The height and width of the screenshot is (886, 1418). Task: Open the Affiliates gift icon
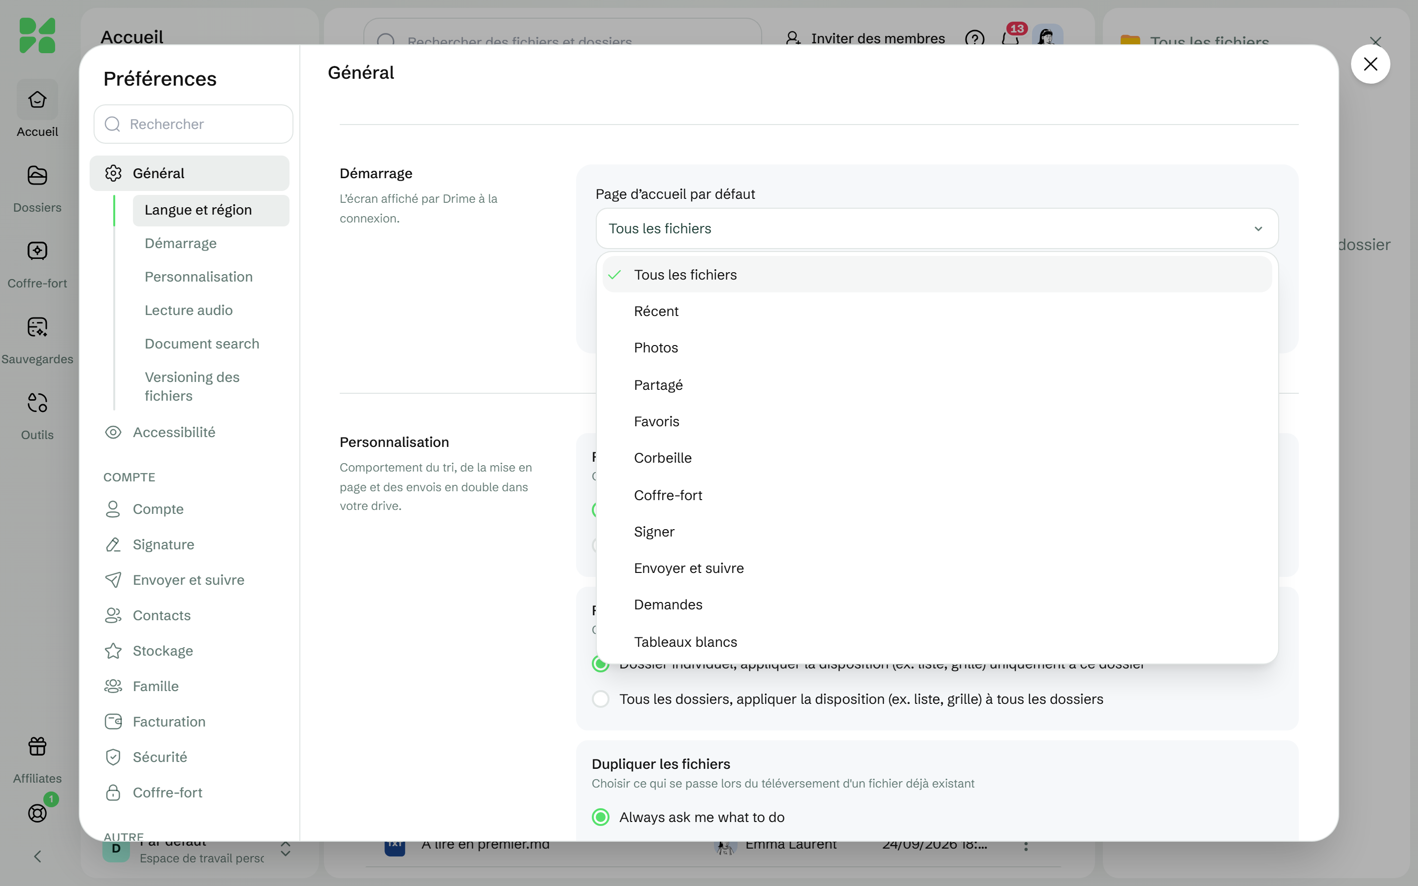pyautogui.click(x=37, y=746)
